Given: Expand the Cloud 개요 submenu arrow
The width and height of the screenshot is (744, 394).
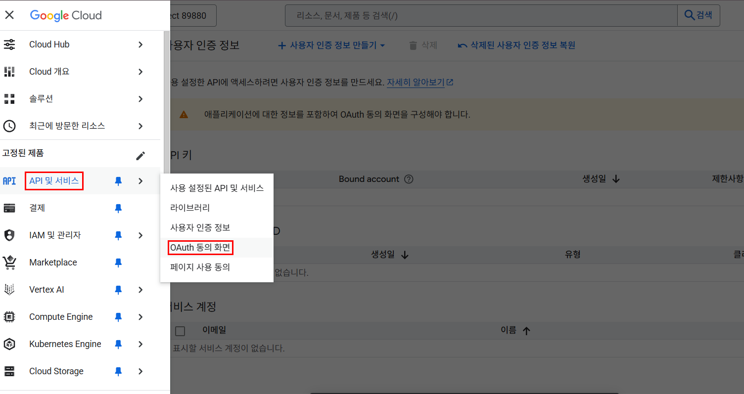Looking at the screenshot, I should click(140, 72).
